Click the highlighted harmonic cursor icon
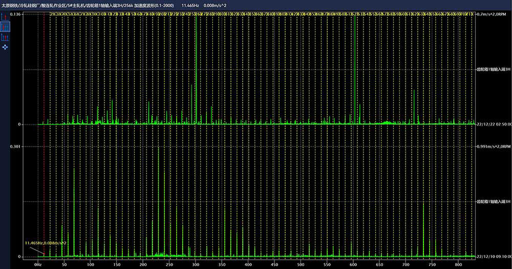512x269 pixels. pyautogui.click(x=5, y=27)
